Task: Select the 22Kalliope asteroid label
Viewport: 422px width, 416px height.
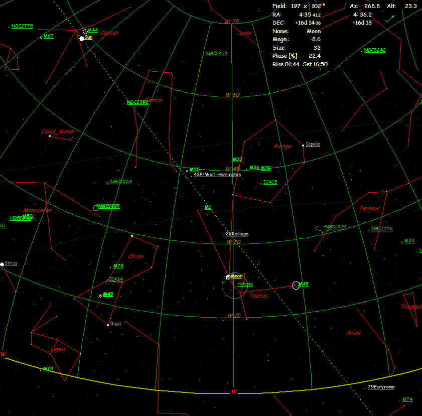Action: point(237,234)
